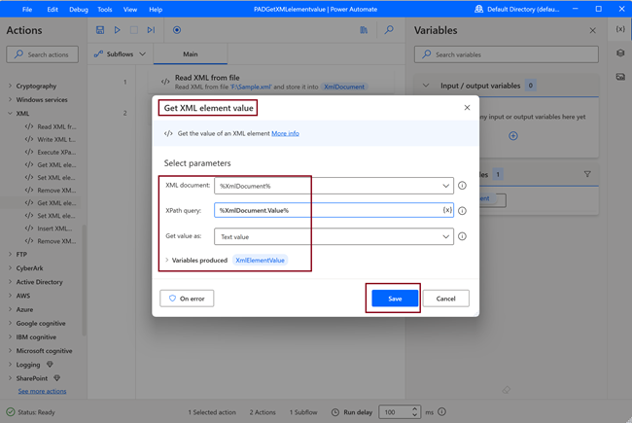This screenshot has width=632, height=423.
Task: Expand the Cryptography actions group
Action: [x=10, y=86]
